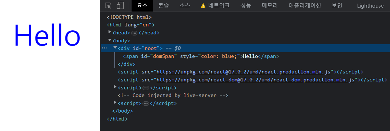Expand the script node below live-server comment

115,102
